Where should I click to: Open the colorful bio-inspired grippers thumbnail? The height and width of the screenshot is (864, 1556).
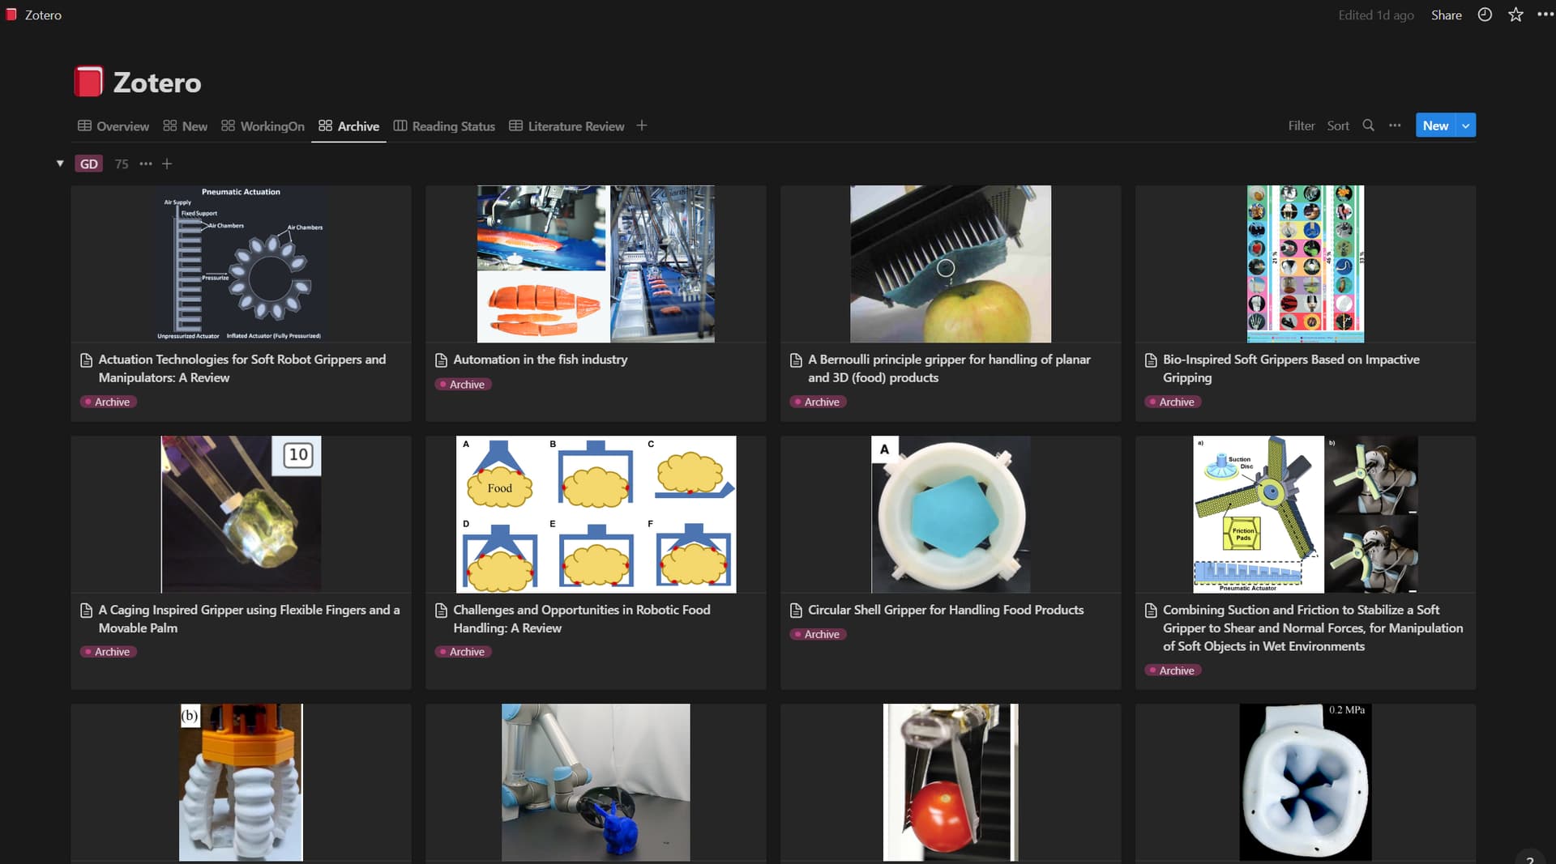coord(1305,264)
